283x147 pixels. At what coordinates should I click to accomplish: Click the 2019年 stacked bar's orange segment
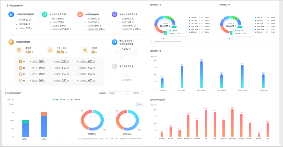coord(44,114)
